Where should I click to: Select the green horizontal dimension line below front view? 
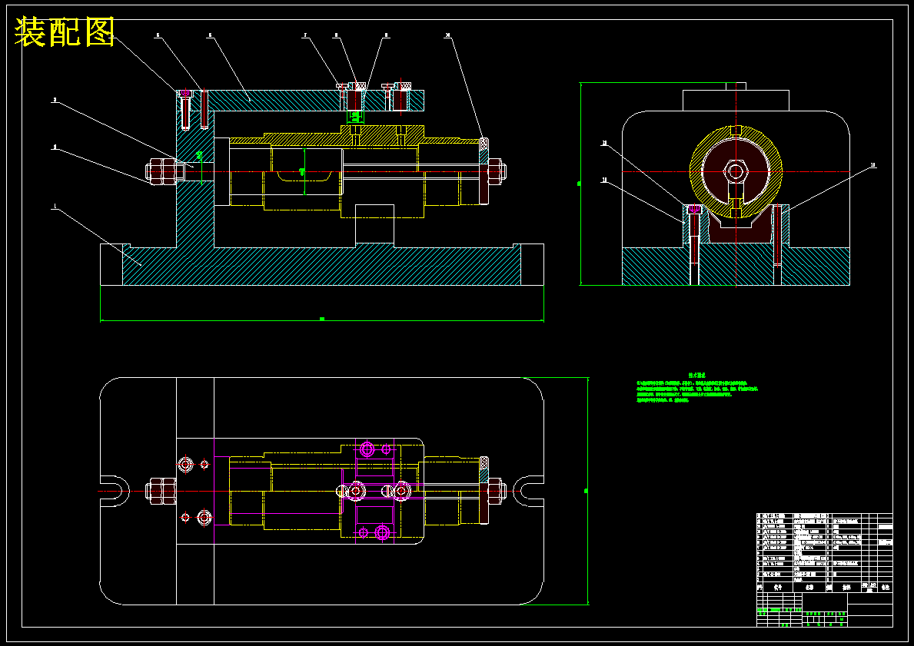322,320
